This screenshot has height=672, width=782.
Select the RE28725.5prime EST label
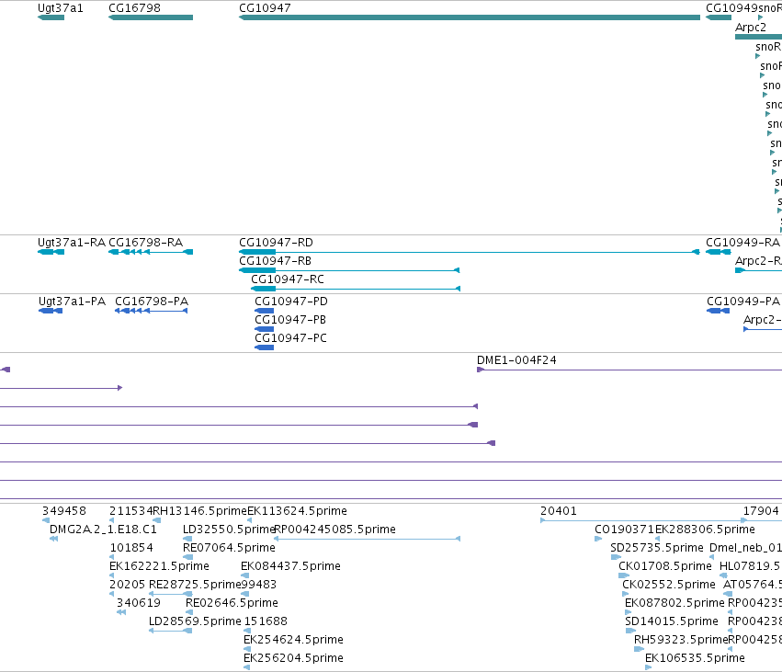pos(195,585)
